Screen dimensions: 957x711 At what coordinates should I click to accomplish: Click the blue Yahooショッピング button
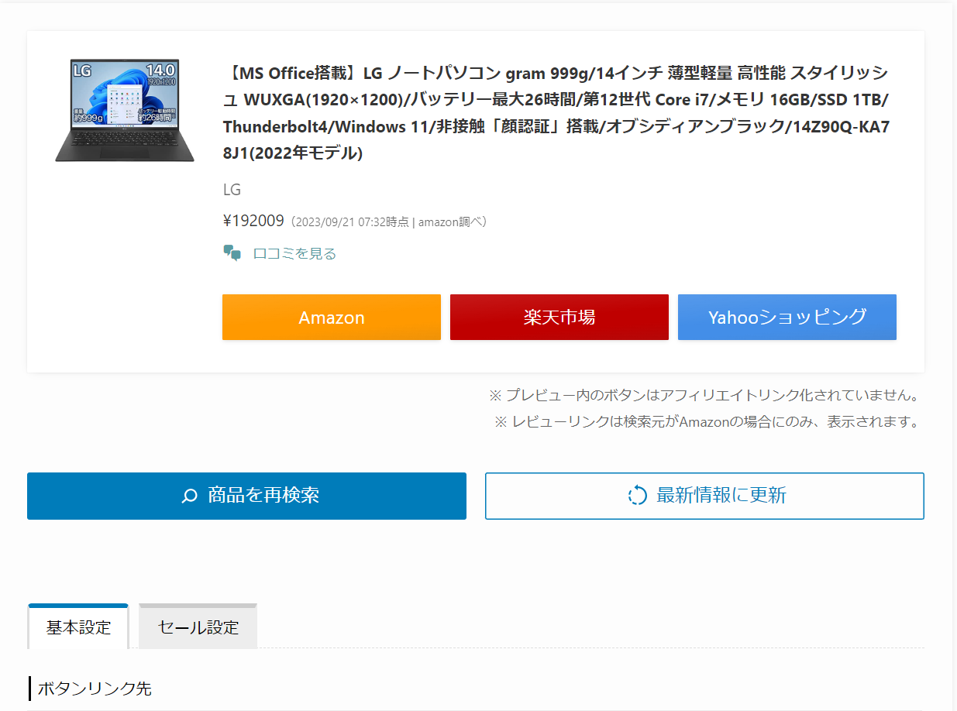click(787, 317)
